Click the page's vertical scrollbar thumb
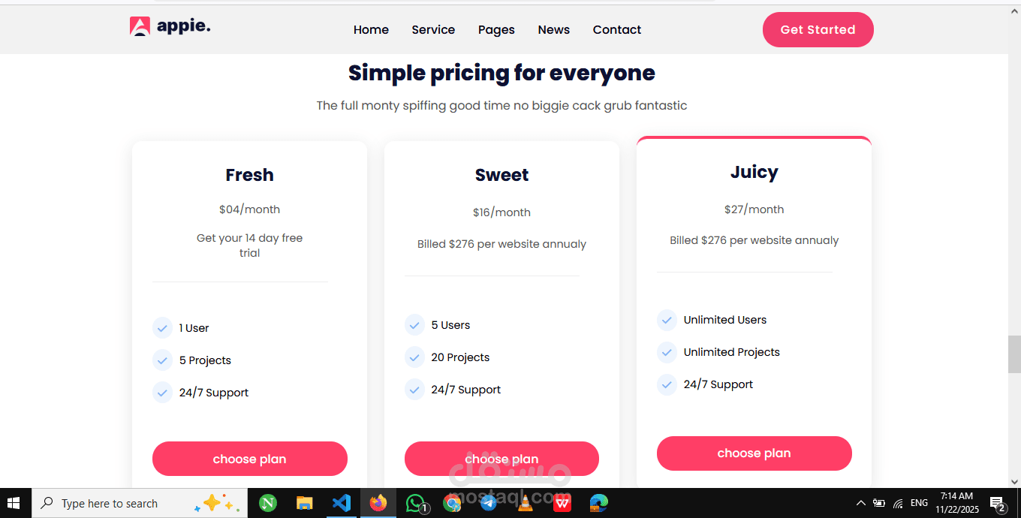Screen dimensions: 1021x518 pyautogui.click(x=1013, y=354)
